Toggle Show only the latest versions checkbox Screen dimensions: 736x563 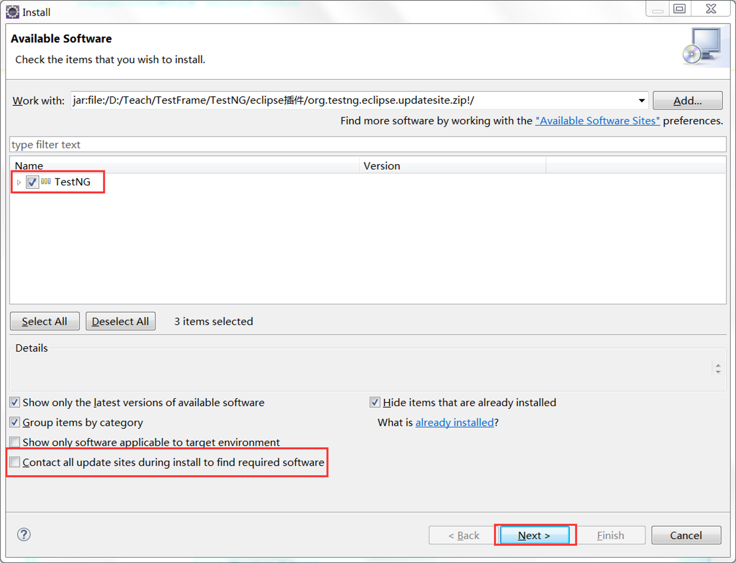(15, 402)
